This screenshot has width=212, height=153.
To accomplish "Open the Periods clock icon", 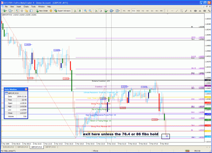I will pyautogui.click(x=111, y=11).
